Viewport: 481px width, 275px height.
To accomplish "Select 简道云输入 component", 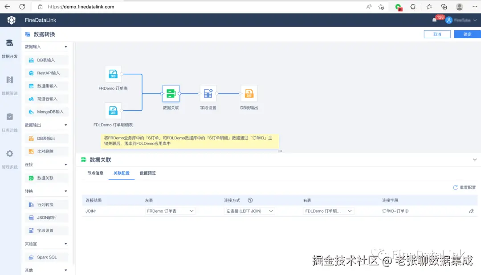I will (x=47, y=99).
